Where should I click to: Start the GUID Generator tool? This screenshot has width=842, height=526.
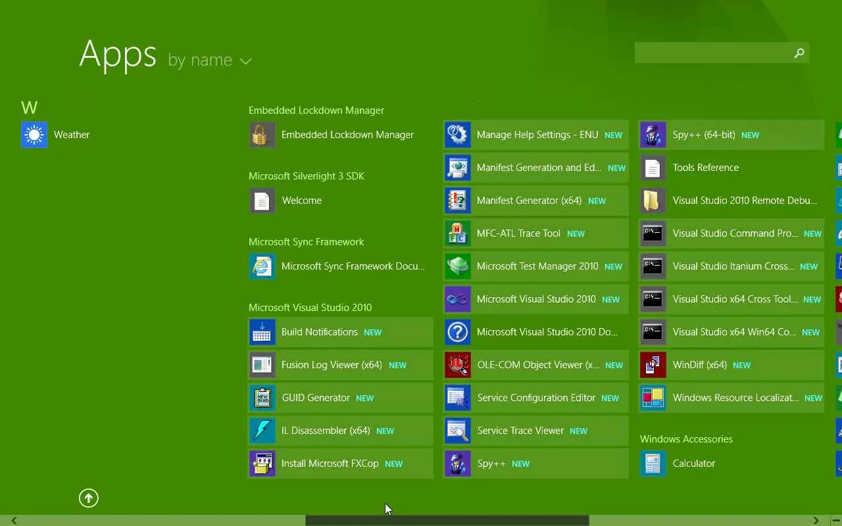pos(340,398)
